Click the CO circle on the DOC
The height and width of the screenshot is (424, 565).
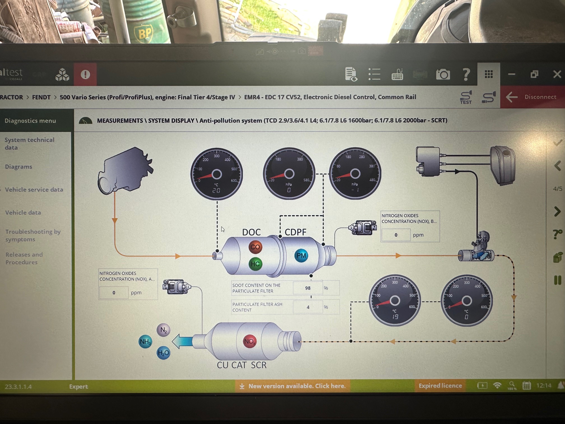(255, 247)
